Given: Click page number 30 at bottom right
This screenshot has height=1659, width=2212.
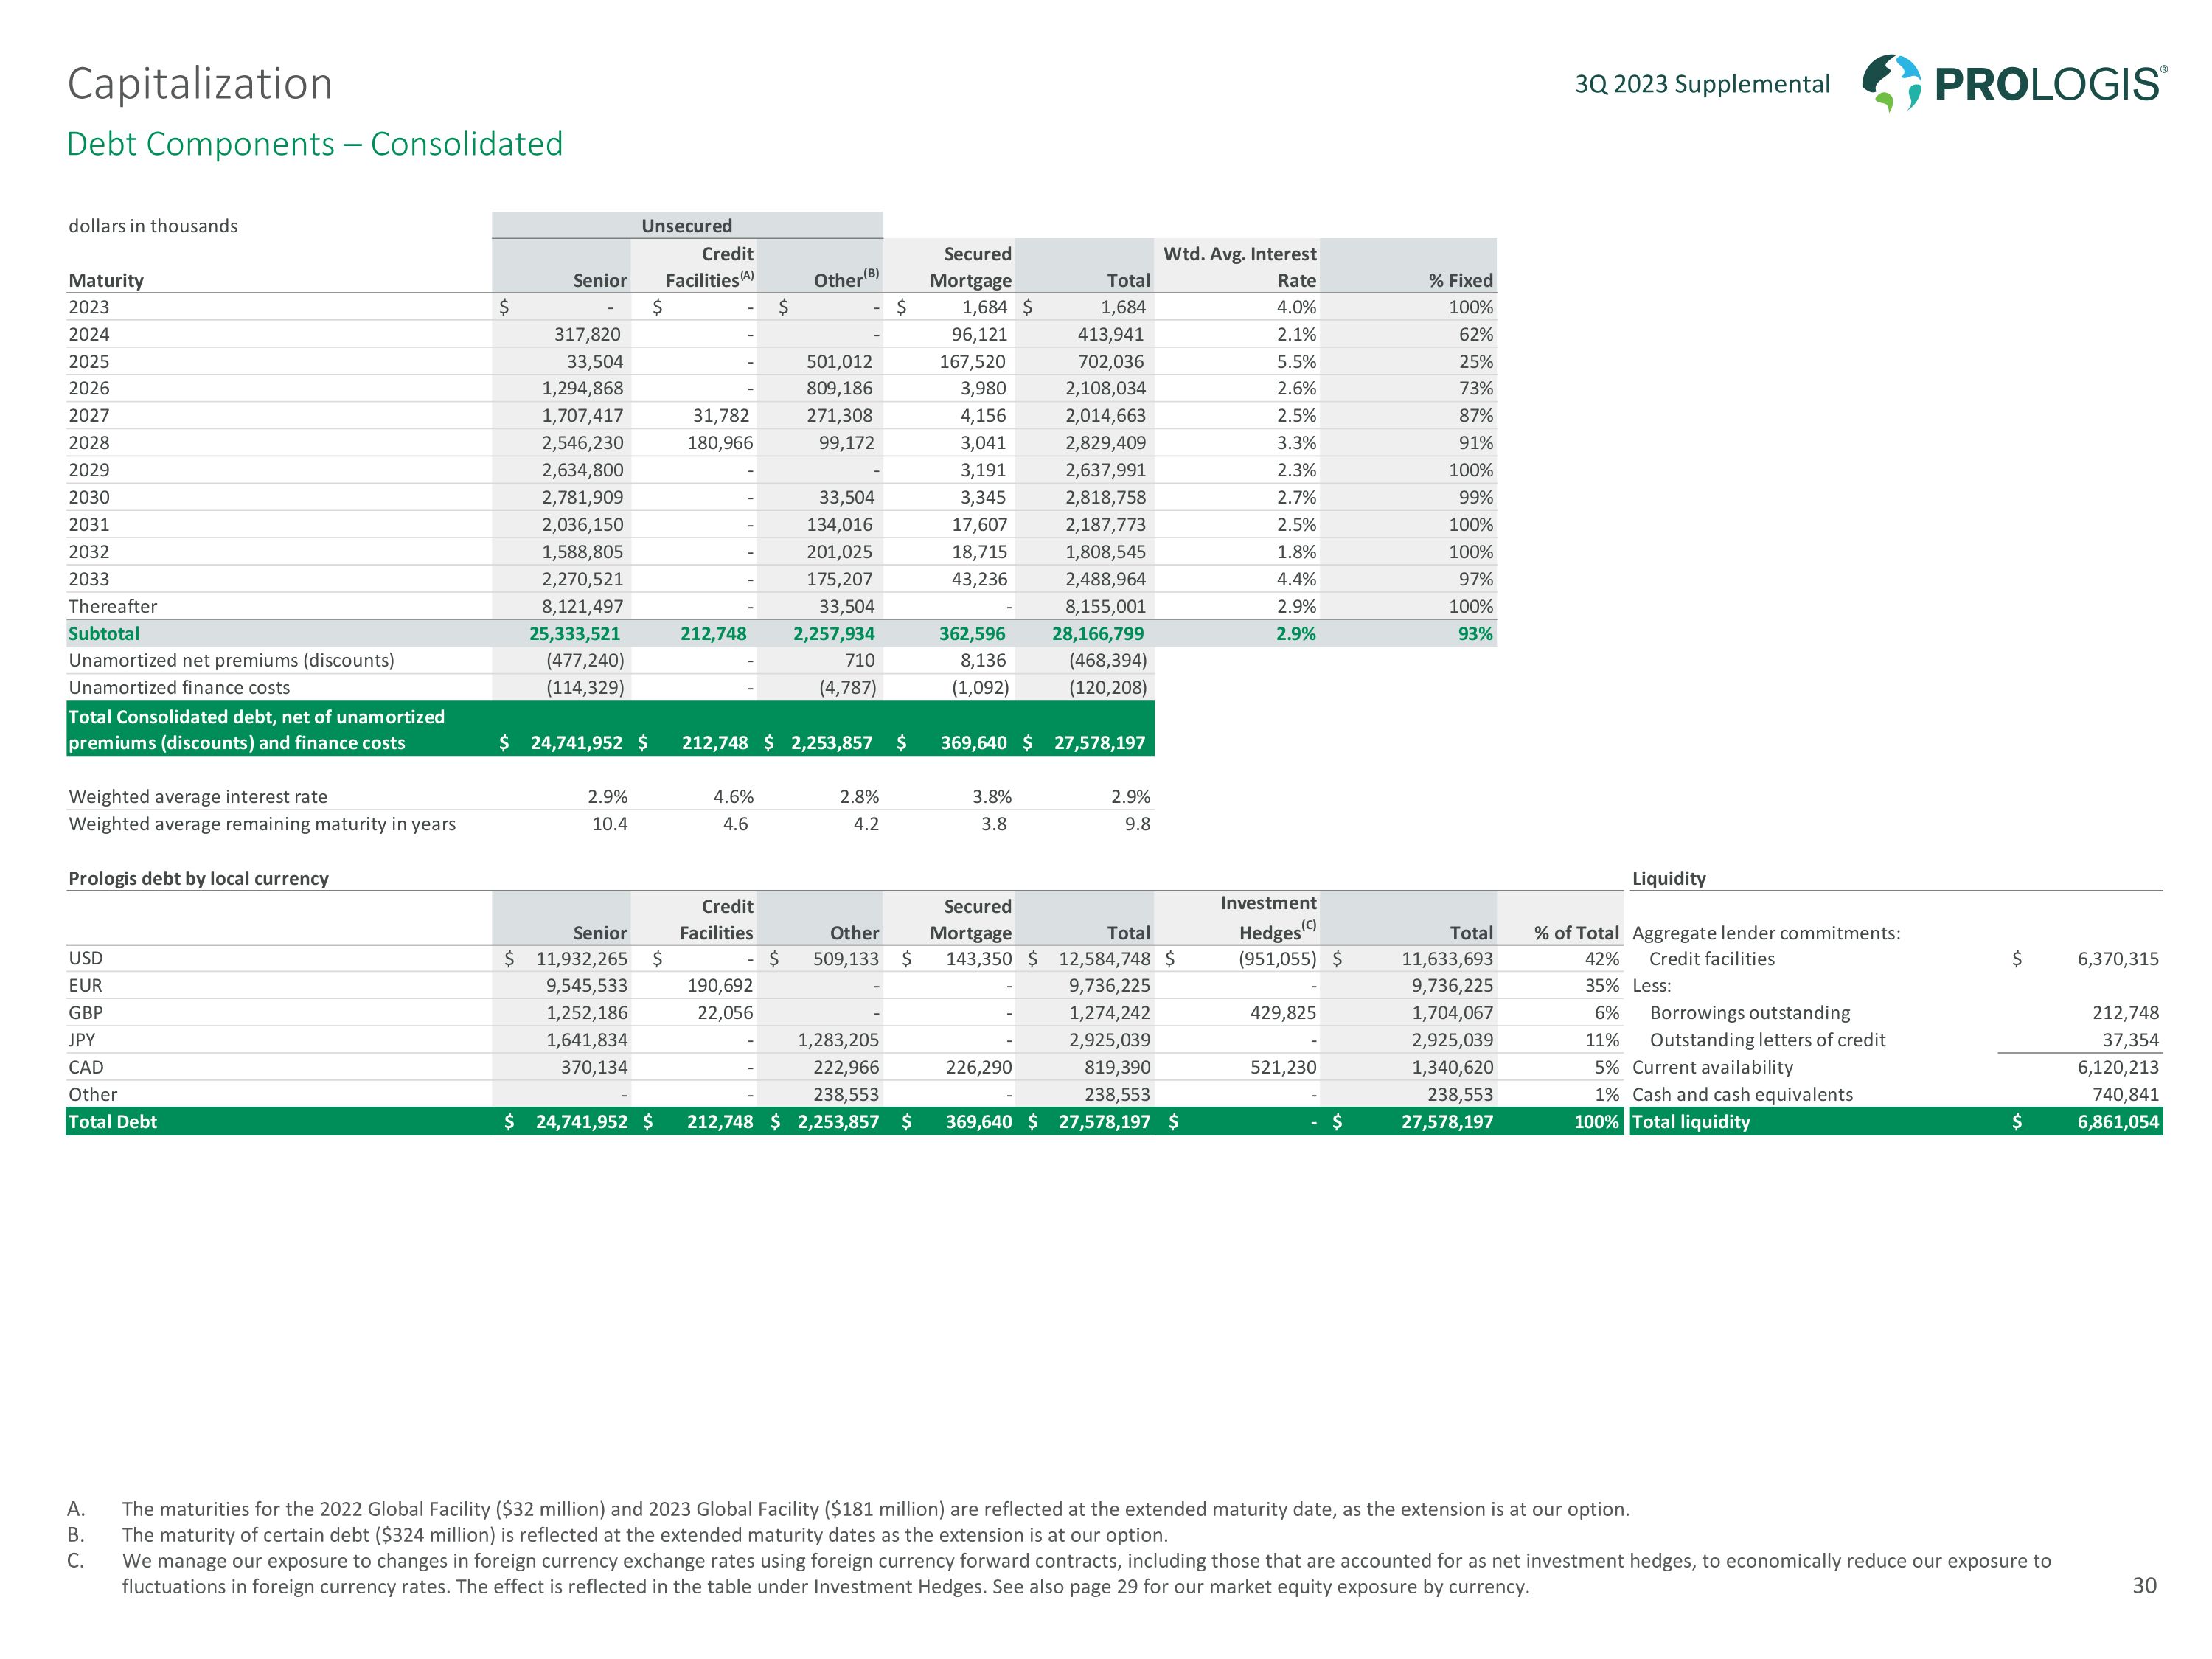Looking at the screenshot, I should 2144,1585.
